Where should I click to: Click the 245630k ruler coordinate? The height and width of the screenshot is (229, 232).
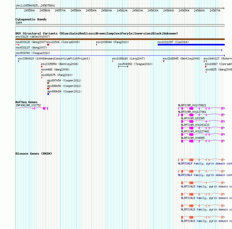[x=153, y=10]
